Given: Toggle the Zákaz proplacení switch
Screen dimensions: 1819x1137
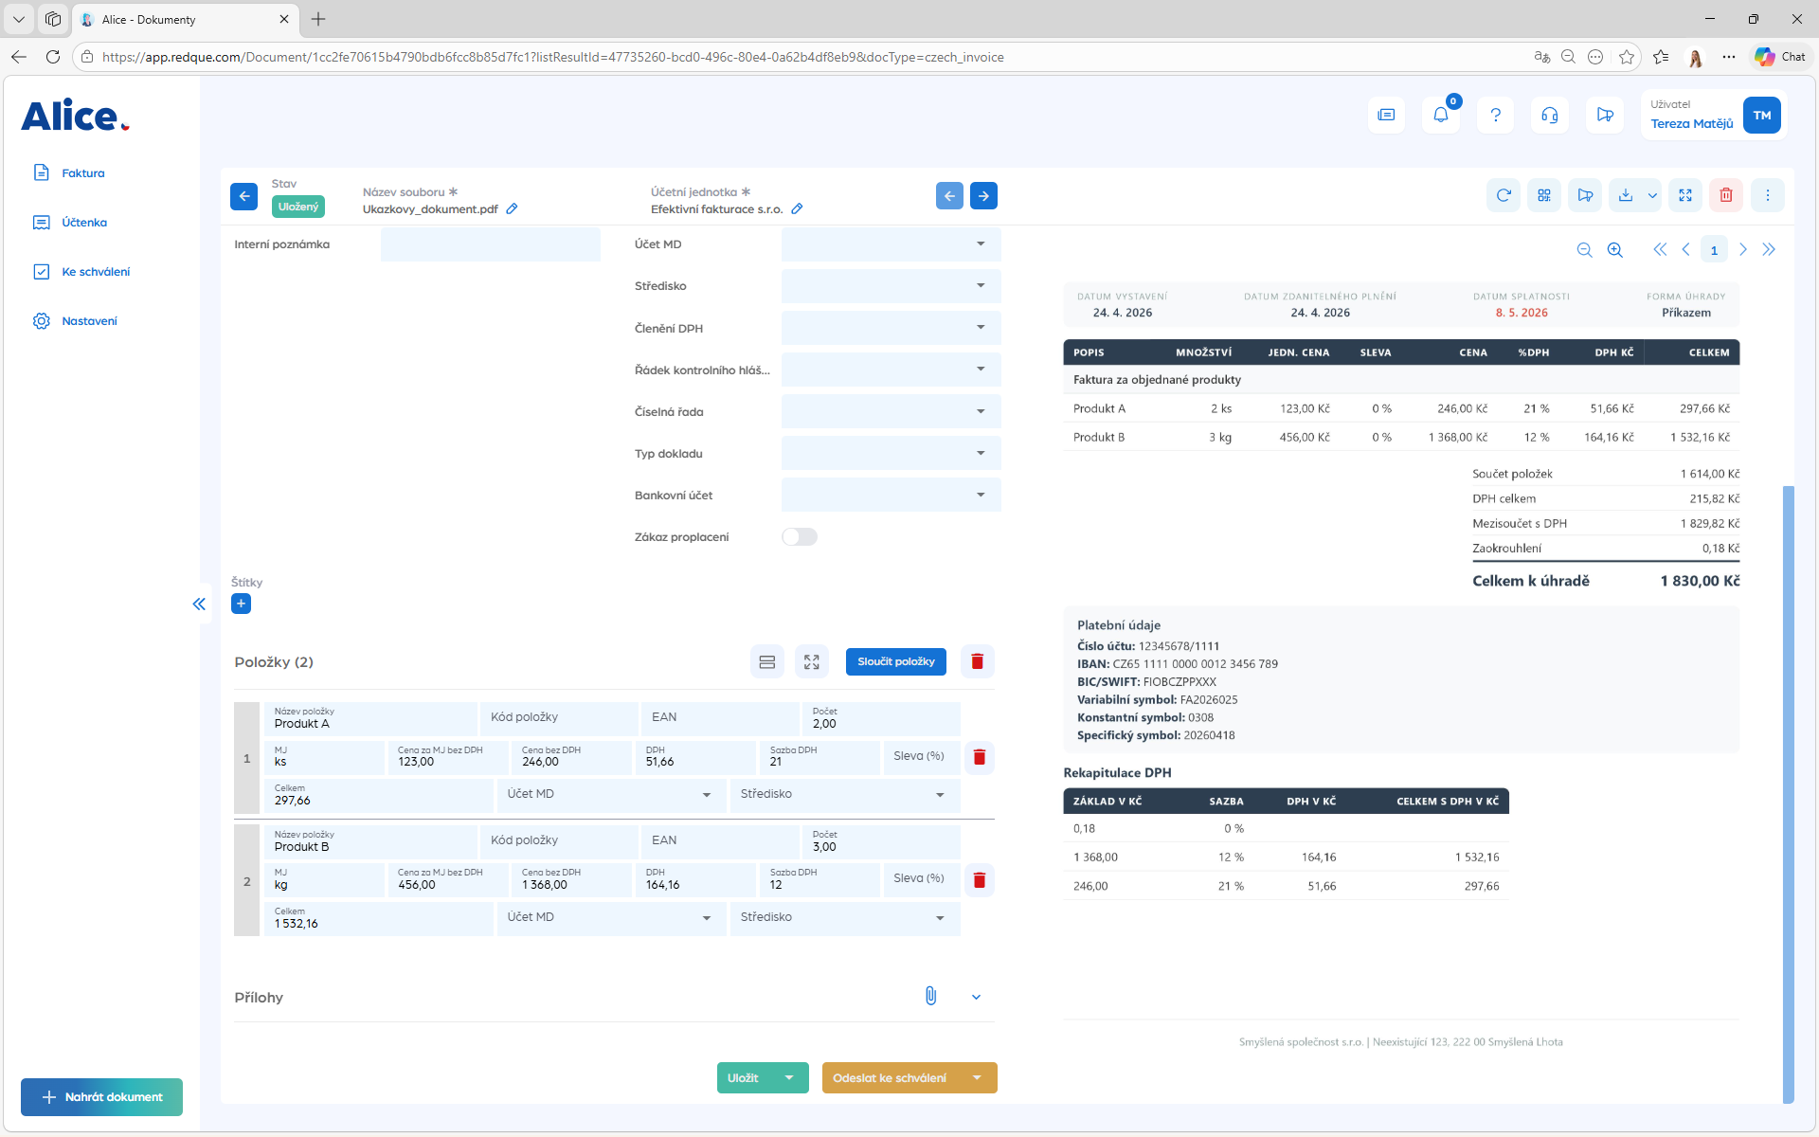Looking at the screenshot, I should (x=800, y=537).
